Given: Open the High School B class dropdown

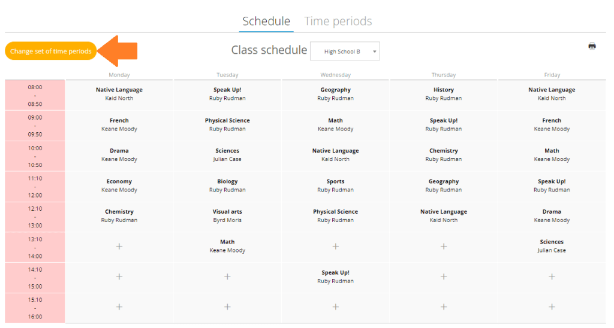Looking at the screenshot, I should point(345,51).
